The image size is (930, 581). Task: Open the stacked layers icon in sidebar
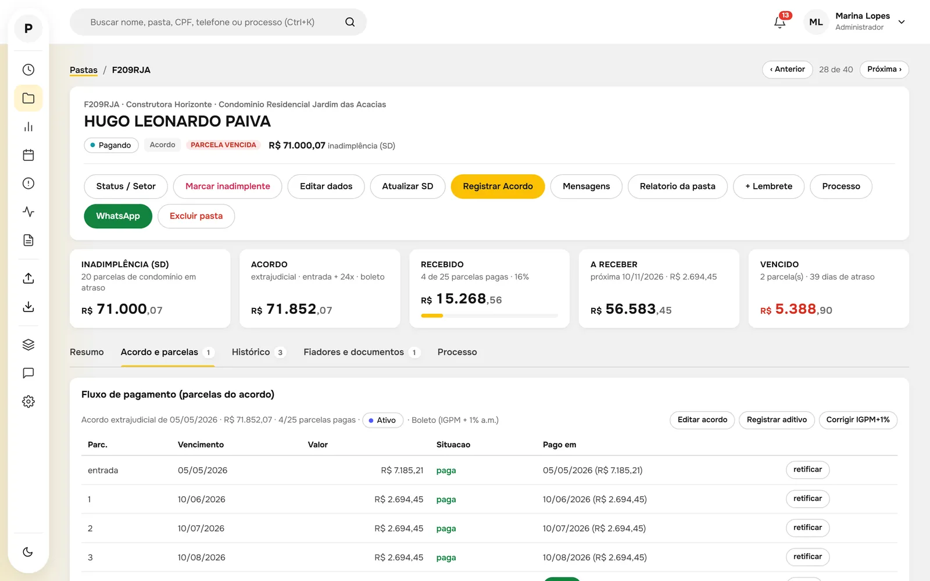28,345
